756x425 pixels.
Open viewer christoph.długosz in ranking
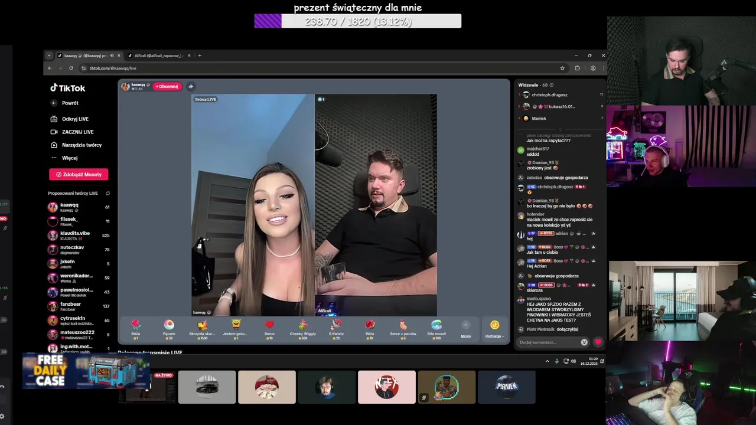click(x=549, y=94)
